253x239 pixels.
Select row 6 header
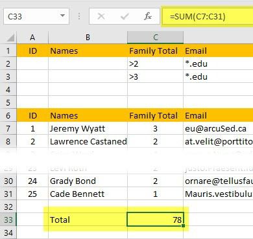pos(8,115)
